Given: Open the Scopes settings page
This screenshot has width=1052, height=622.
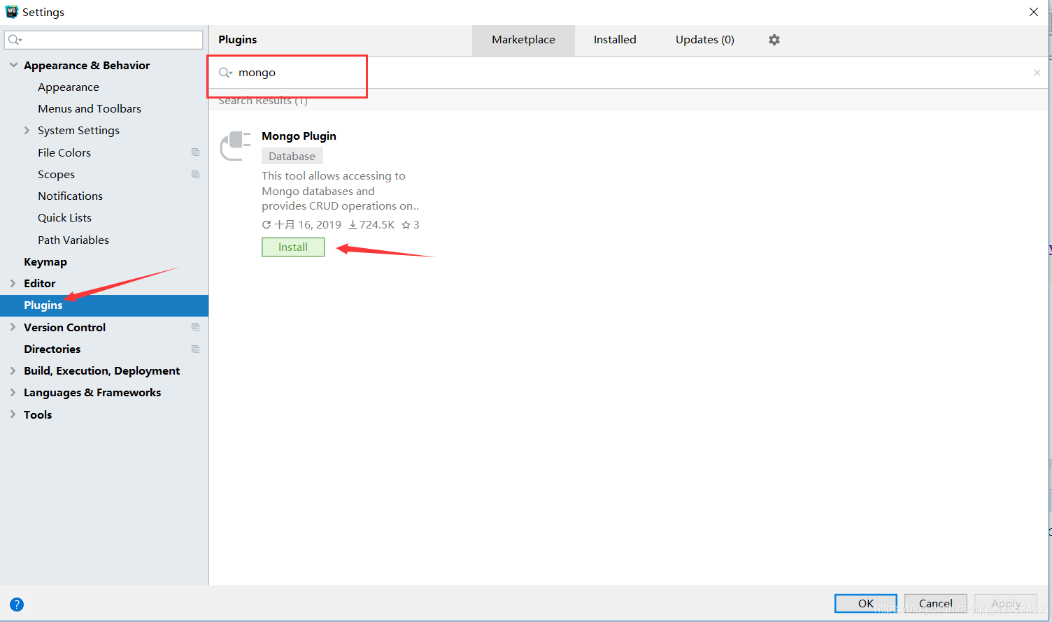Looking at the screenshot, I should pyautogui.click(x=56, y=175).
